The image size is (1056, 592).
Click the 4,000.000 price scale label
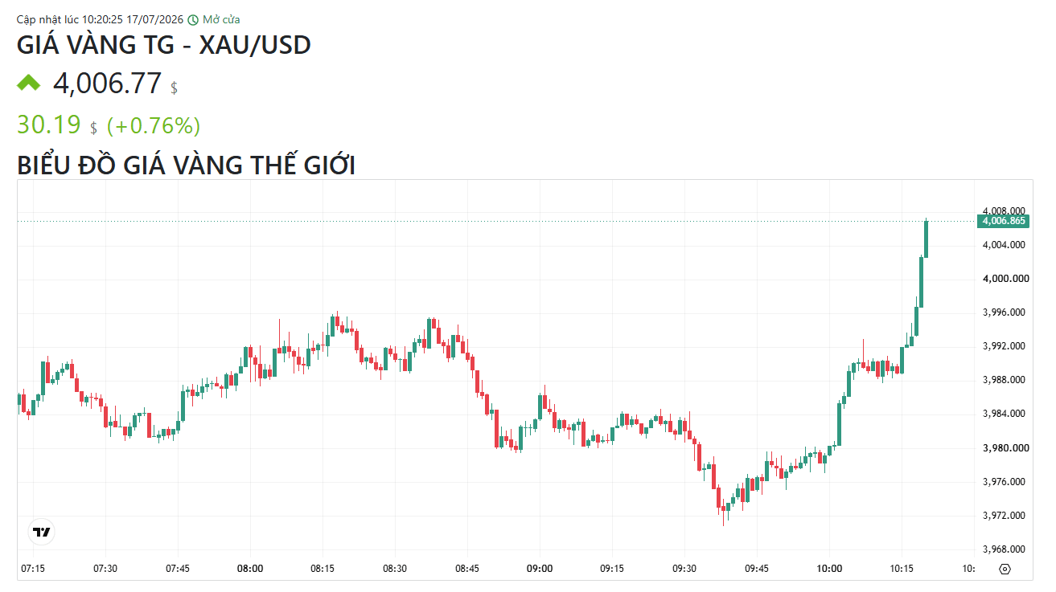[1005, 279]
